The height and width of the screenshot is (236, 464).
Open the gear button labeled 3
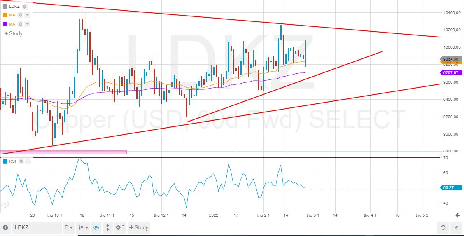click(120, 228)
